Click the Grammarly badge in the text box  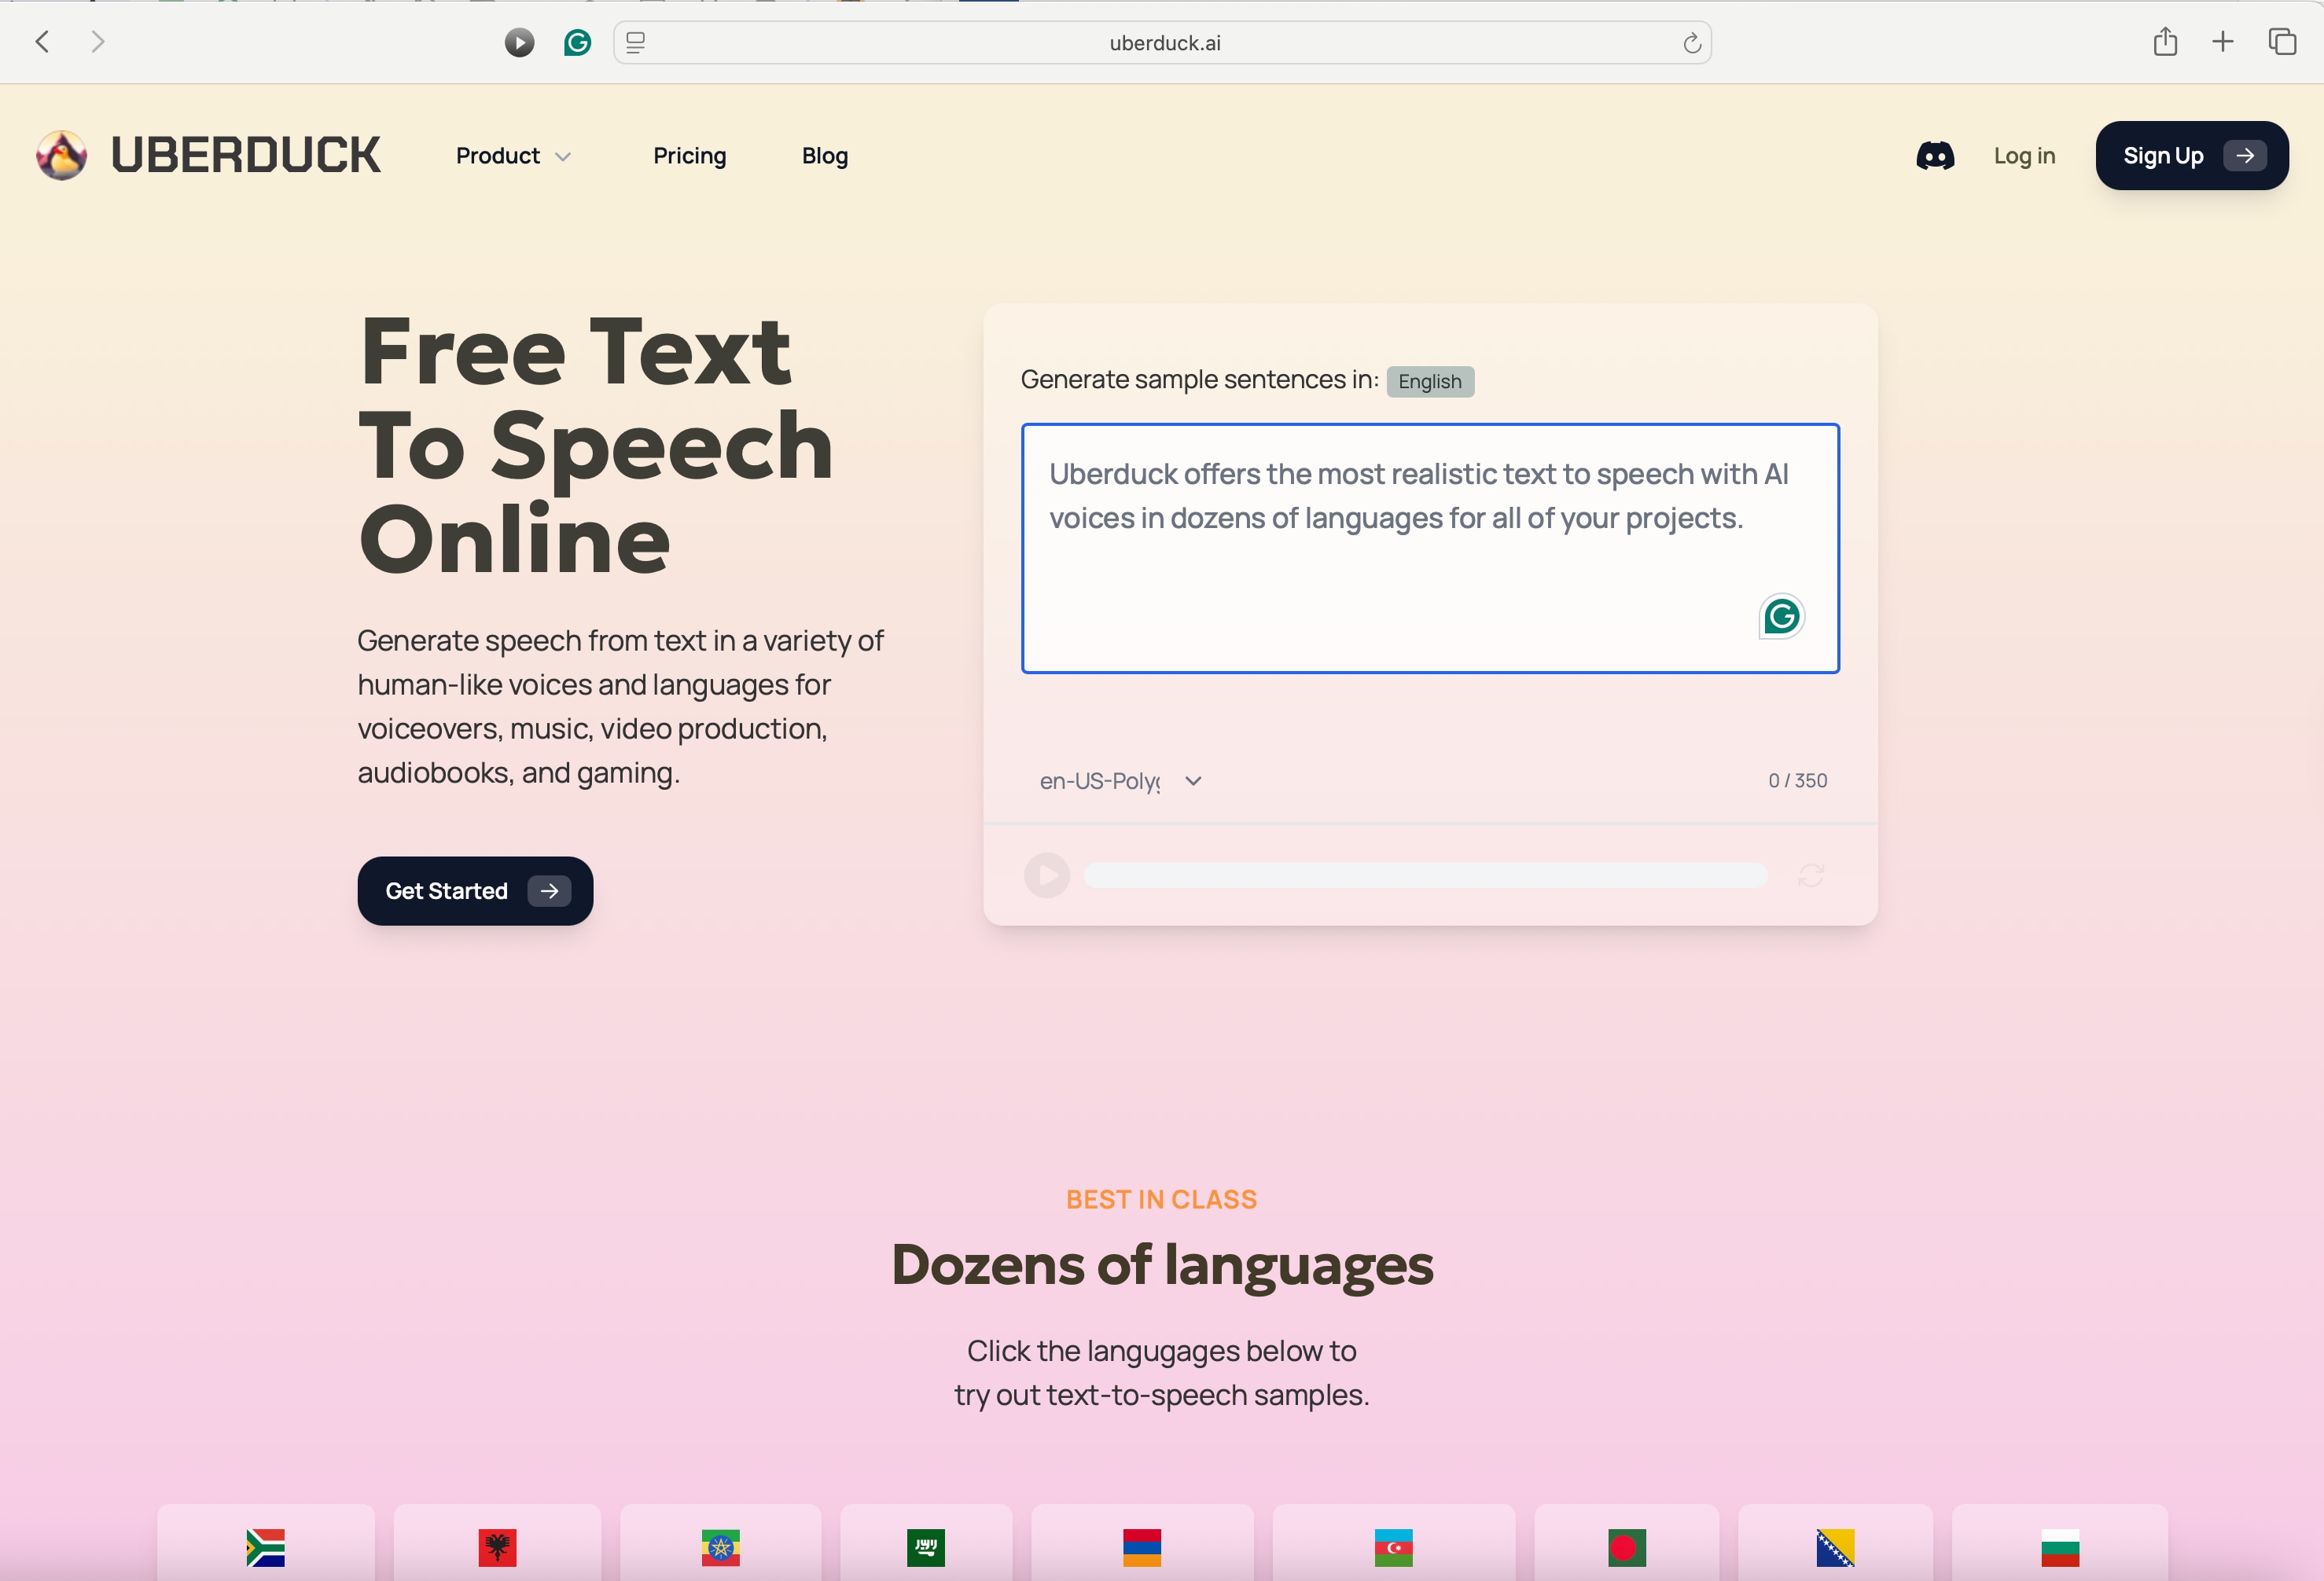1781,617
